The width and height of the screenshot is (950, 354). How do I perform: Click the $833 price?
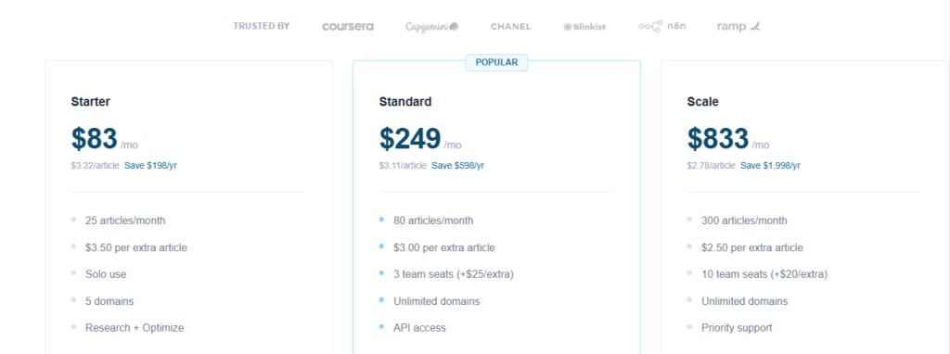point(718,139)
